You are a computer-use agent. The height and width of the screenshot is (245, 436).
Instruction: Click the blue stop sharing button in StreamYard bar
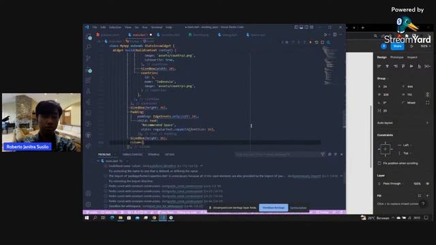coord(273,208)
